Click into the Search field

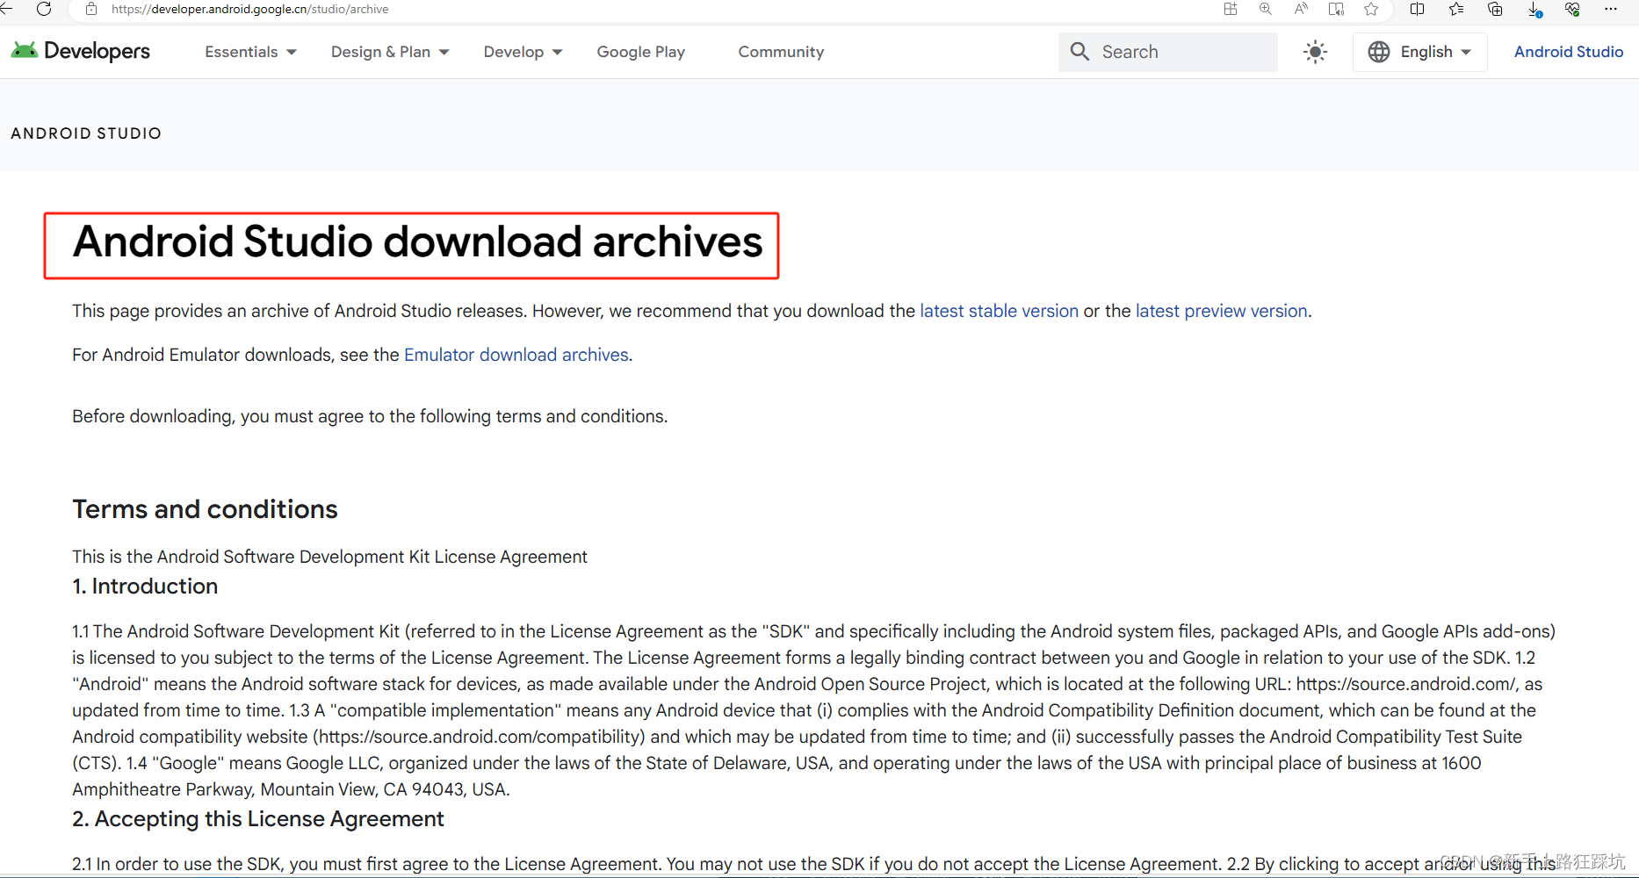(1168, 52)
